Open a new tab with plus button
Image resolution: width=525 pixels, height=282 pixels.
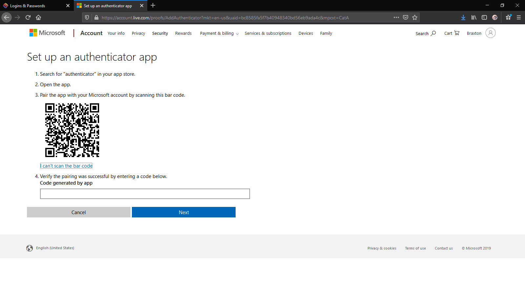click(153, 5)
